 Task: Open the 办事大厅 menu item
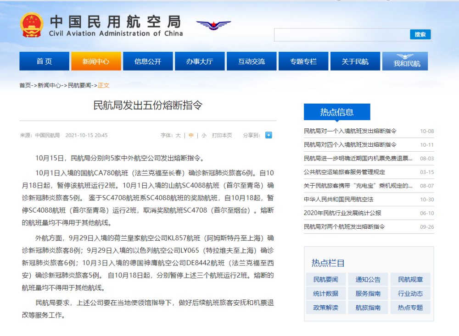[x=200, y=61]
